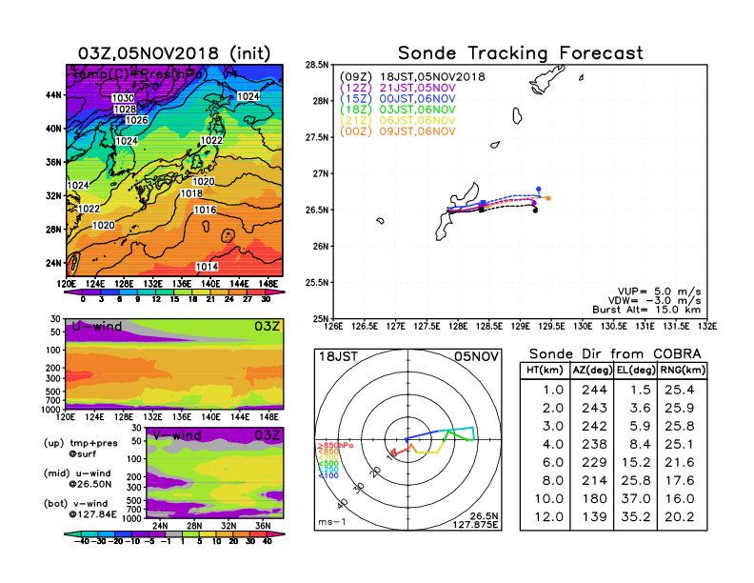Click the blue dot at the track's landing point

pyautogui.click(x=539, y=190)
